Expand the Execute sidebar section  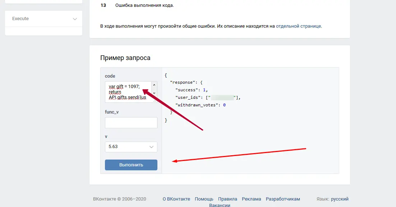(43, 19)
